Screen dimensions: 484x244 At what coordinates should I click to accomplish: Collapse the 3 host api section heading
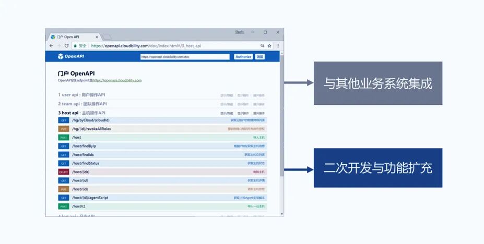81,113
